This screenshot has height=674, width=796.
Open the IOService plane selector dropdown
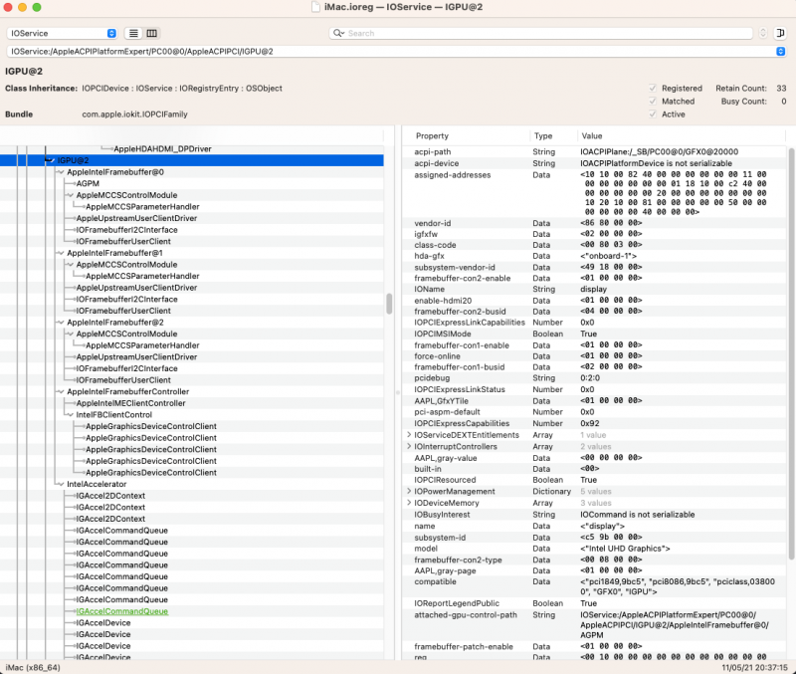pyautogui.click(x=109, y=33)
